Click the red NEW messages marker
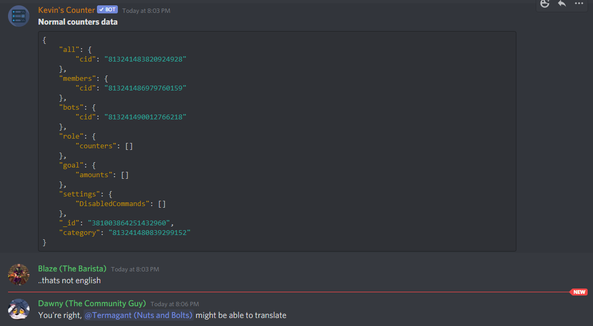This screenshot has width=593, height=326. (579, 292)
